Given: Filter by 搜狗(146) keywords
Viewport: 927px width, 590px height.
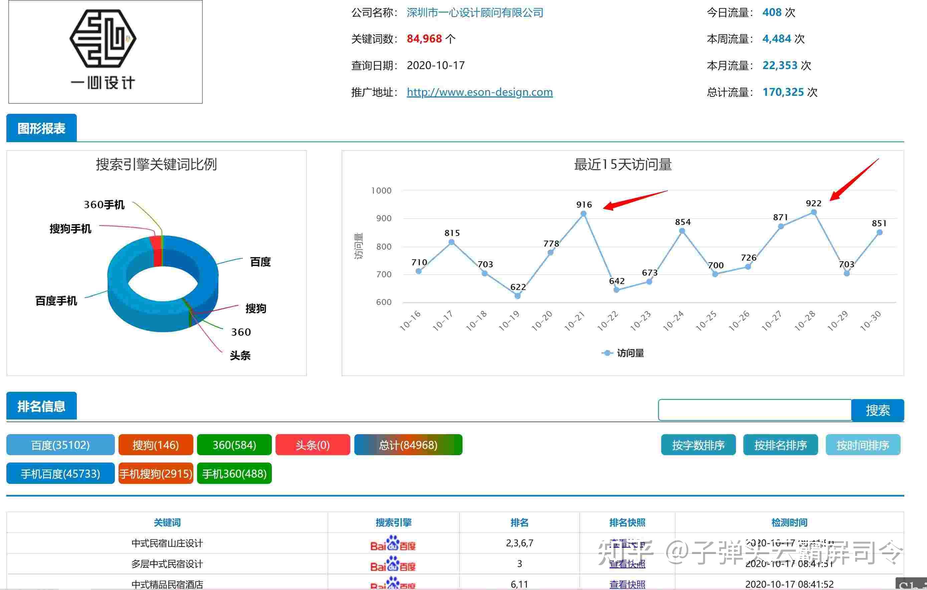Looking at the screenshot, I should [156, 445].
